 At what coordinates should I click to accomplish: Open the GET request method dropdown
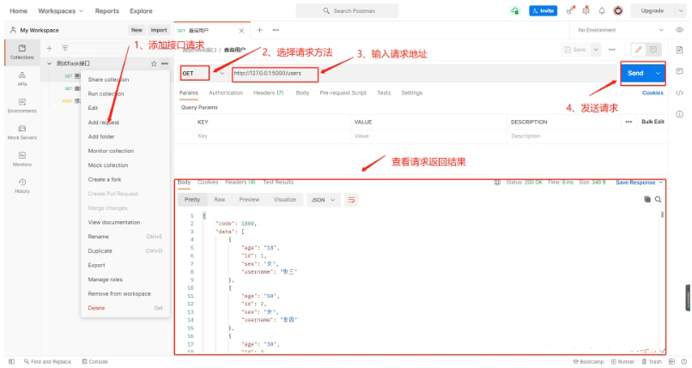(199, 73)
